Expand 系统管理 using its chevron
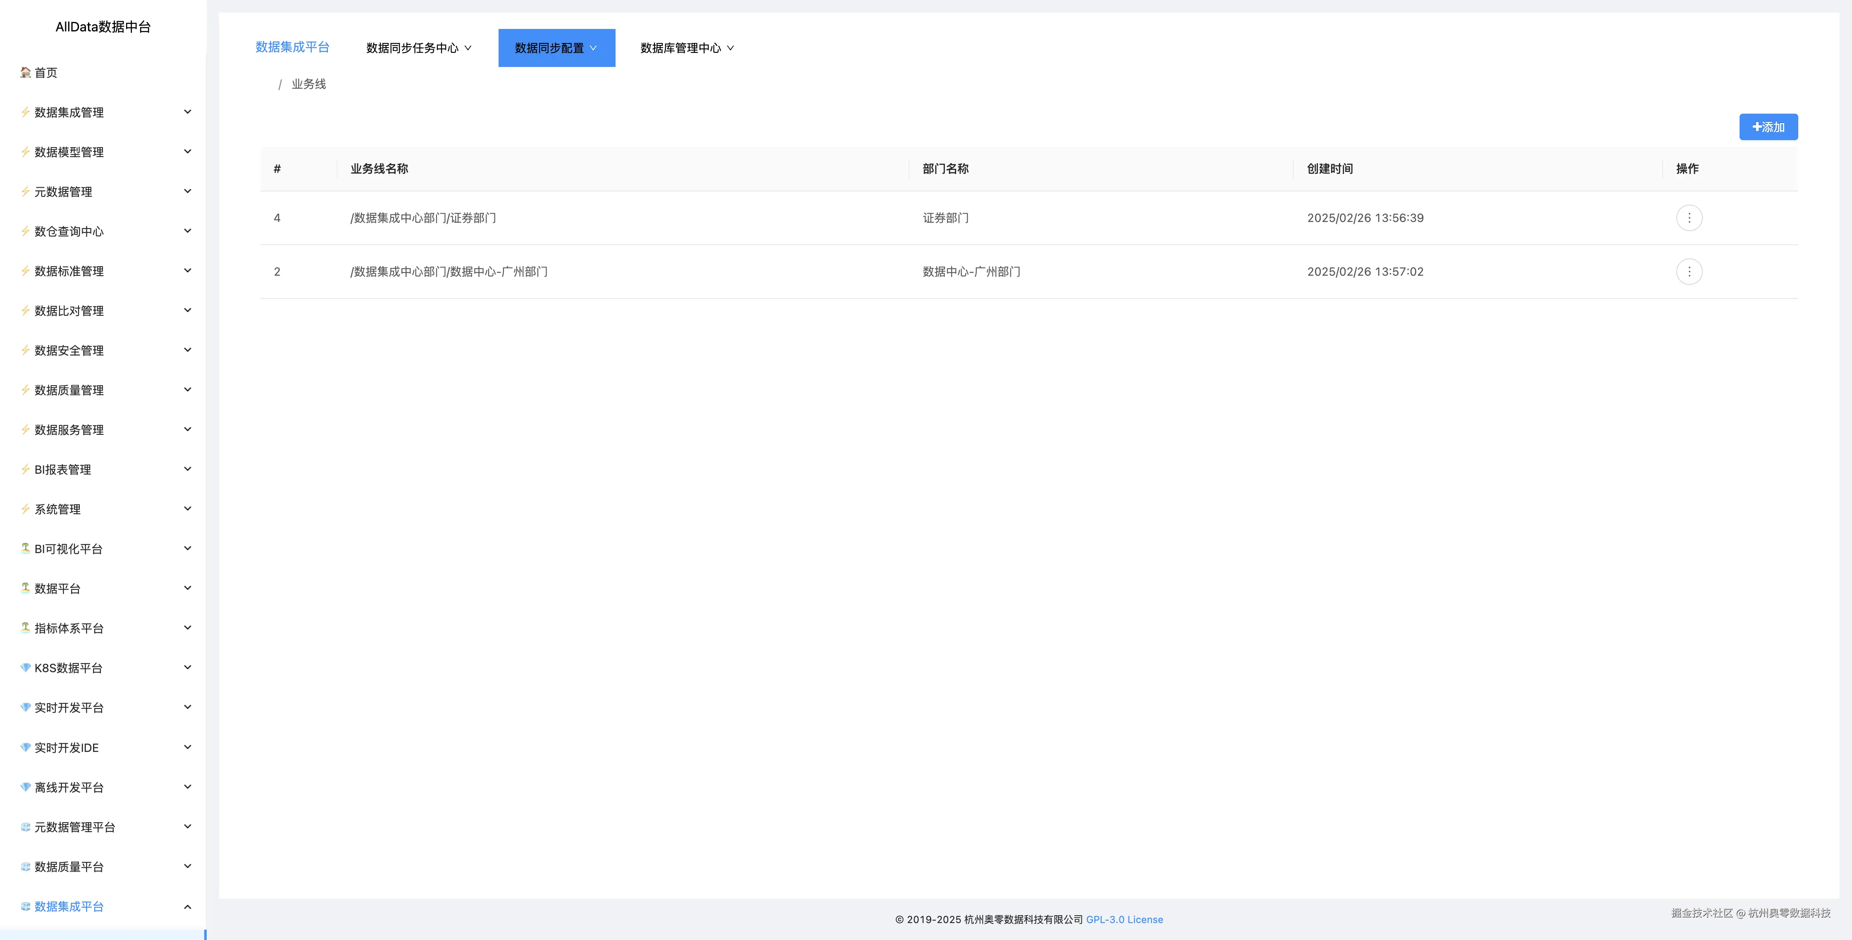The width and height of the screenshot is (1852, 940). (x=187, y=509)
